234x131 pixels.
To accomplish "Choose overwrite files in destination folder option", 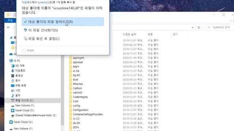I will (63, 22).
